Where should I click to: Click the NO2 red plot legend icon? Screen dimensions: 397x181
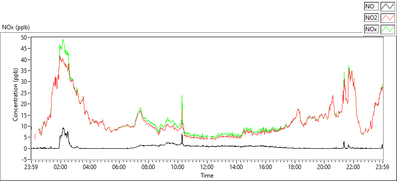(388, 18)
